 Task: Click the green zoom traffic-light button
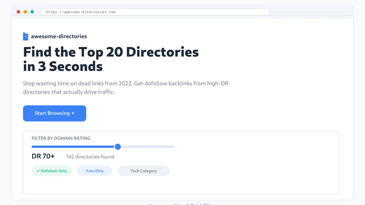pos(32,12)
